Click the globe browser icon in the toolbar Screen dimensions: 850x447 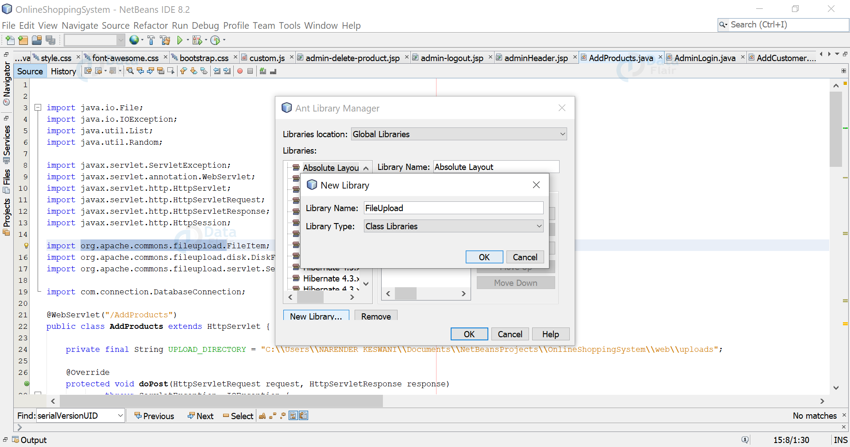coord(134,40)
